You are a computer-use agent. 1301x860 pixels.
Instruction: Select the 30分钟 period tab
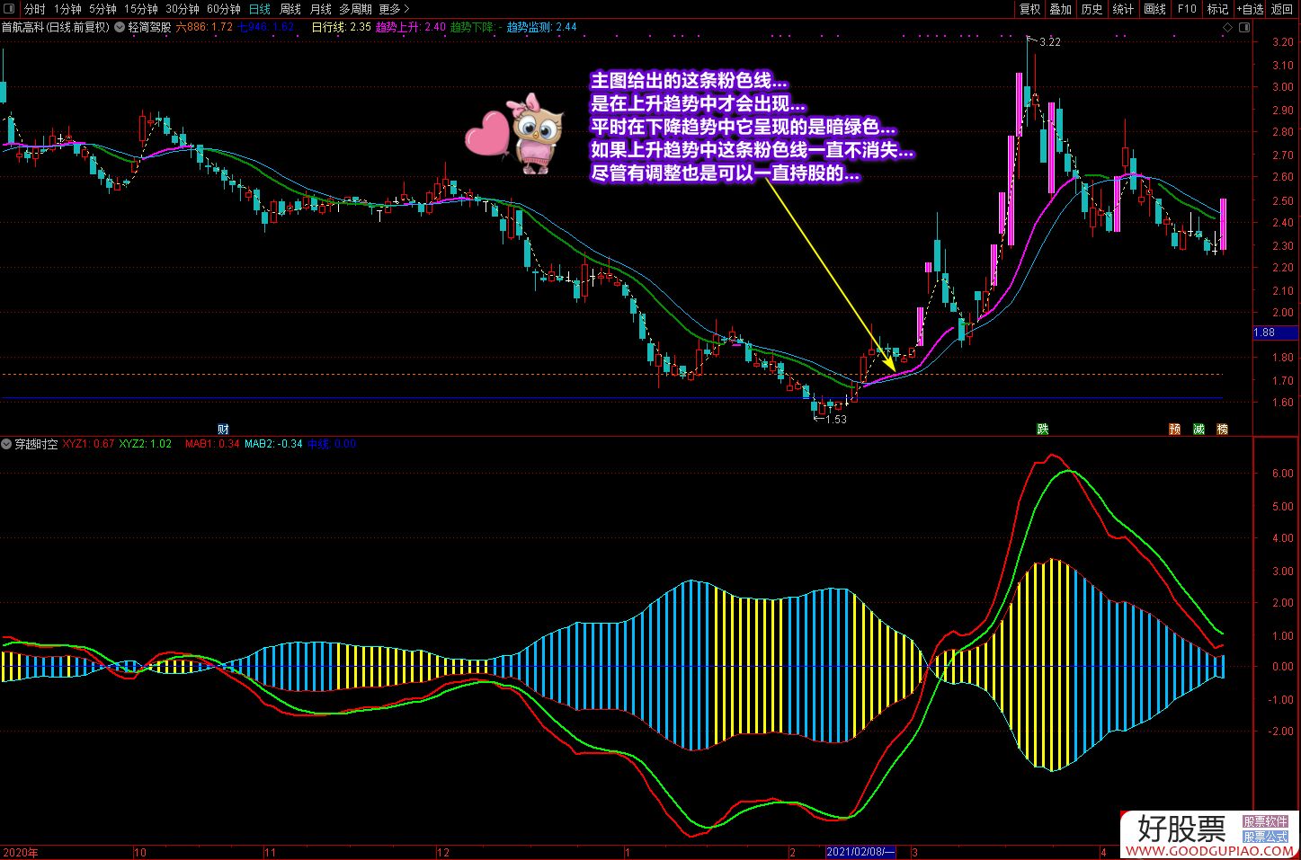(x=183, y=9)
